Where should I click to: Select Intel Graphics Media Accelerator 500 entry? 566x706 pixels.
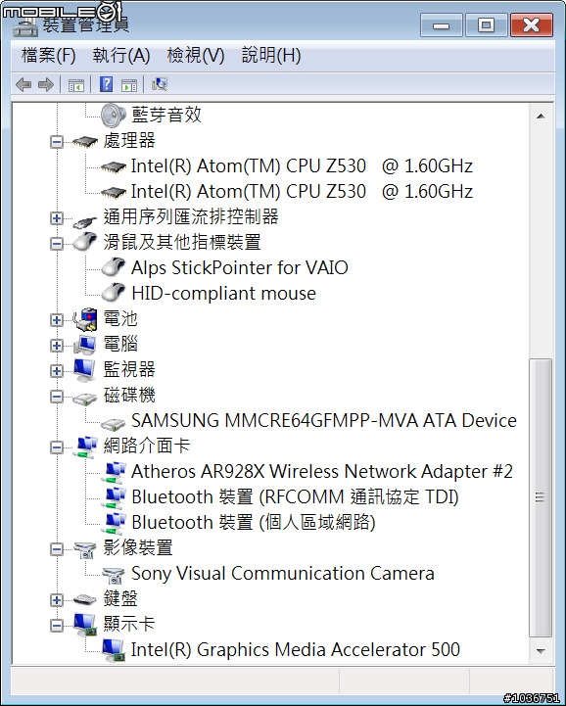[x=296, y=650]
